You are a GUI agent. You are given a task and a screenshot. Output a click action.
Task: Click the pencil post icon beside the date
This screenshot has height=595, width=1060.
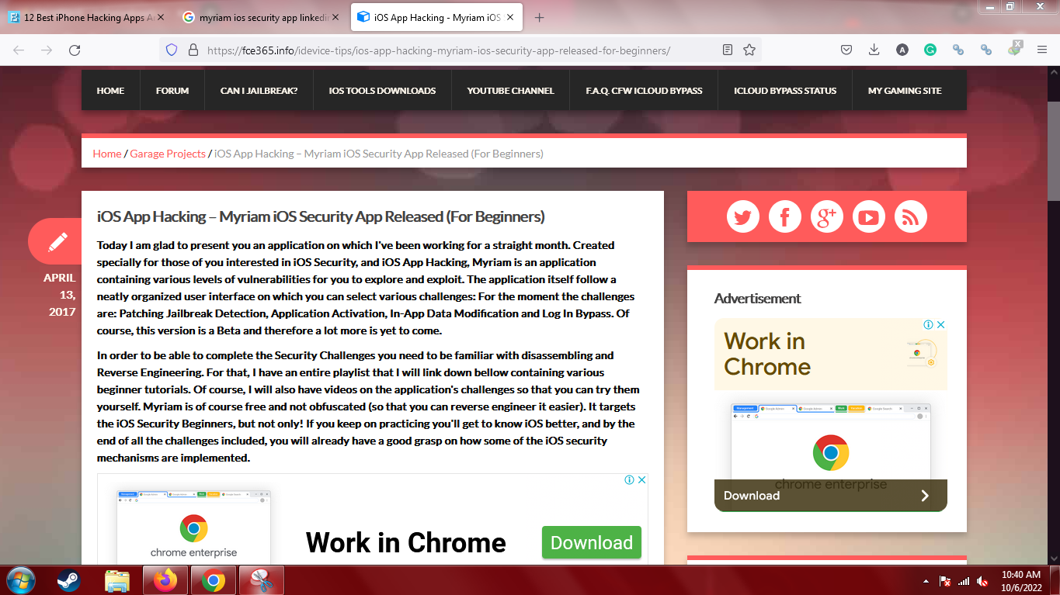tap(58, 242)
